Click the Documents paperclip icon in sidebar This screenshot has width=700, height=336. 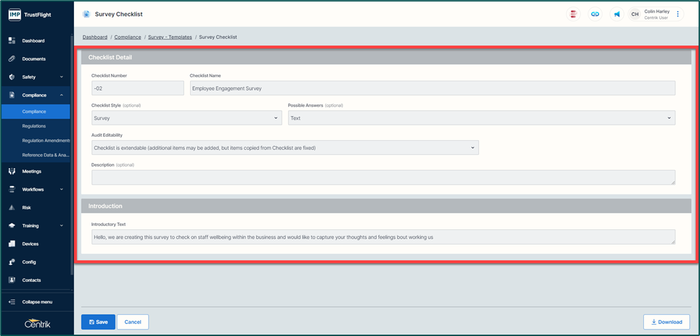12,59
